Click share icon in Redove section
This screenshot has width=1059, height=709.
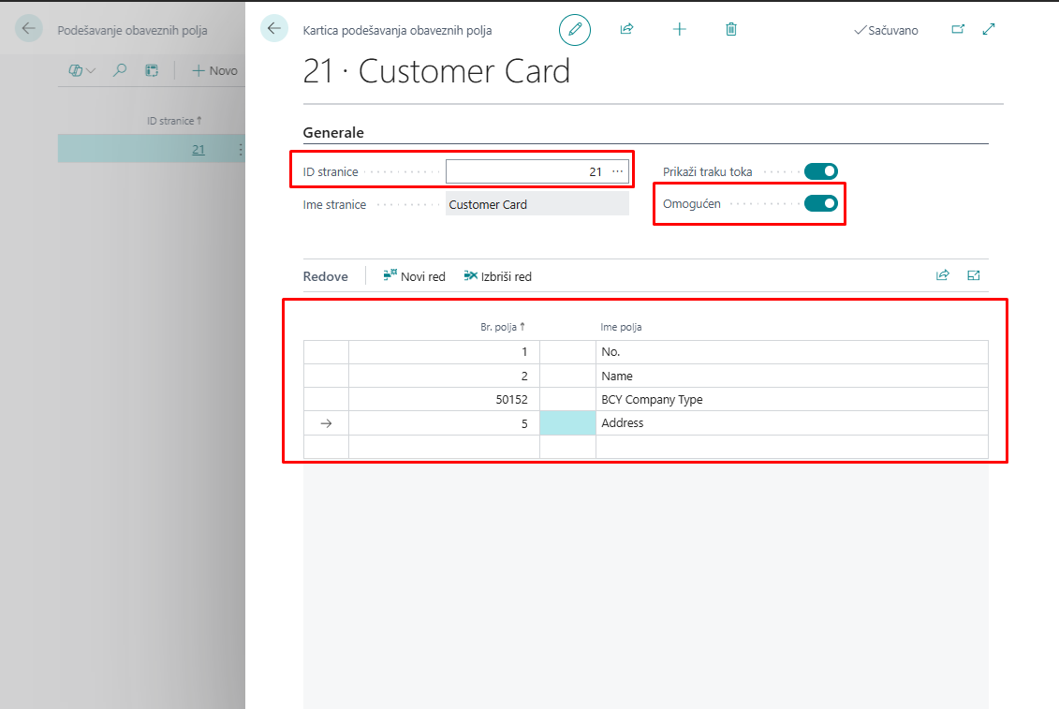(x=943, y=275)
